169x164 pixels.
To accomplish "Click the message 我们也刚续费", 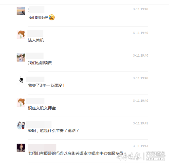I will 40,63.
